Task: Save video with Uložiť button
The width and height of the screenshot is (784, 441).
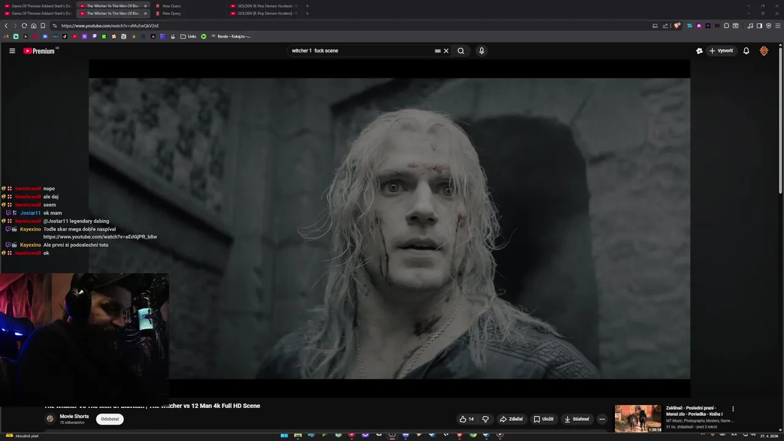Action: click(543, 419)
